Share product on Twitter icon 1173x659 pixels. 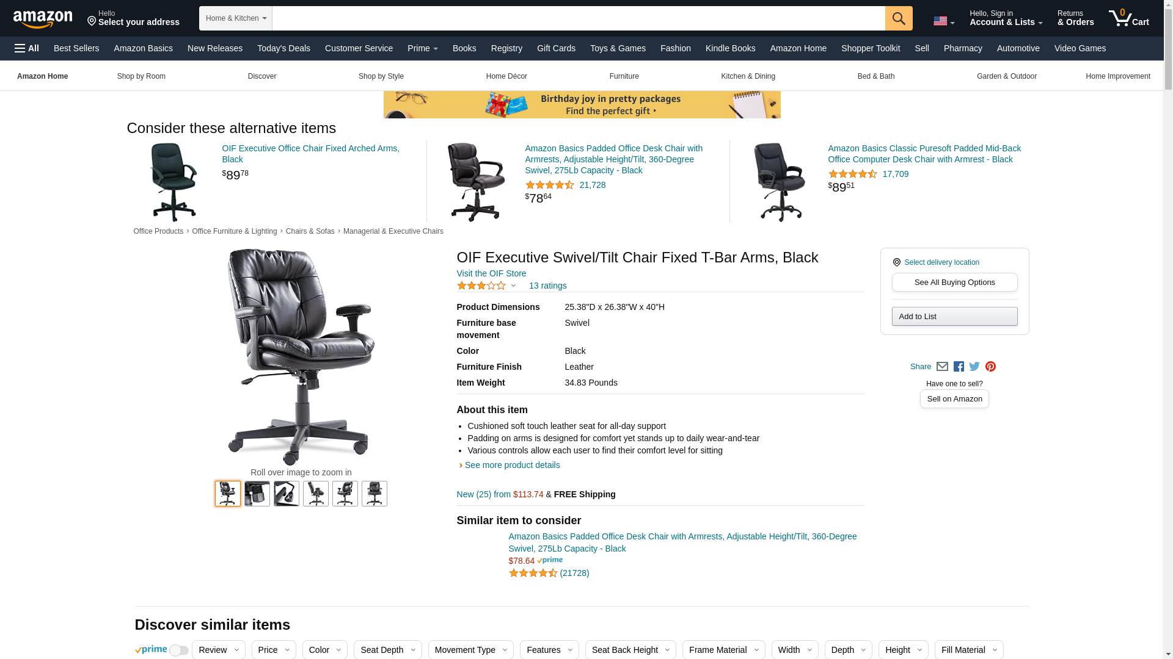974,367
